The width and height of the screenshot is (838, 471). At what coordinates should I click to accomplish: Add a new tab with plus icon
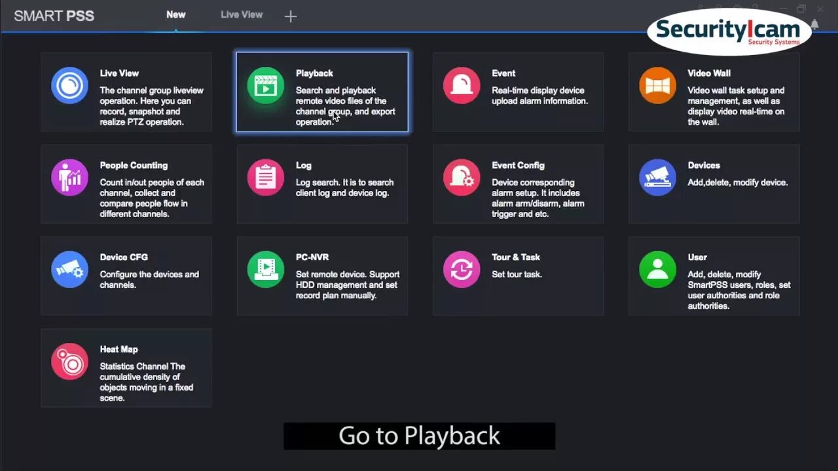tap(291, 17)
